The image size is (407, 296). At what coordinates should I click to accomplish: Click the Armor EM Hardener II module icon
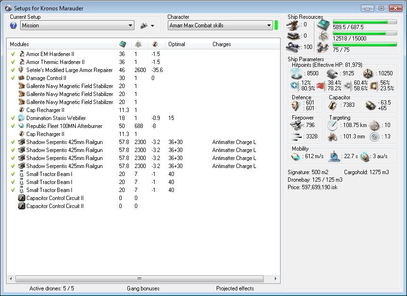pyautogui.click(x=22, y=54)
